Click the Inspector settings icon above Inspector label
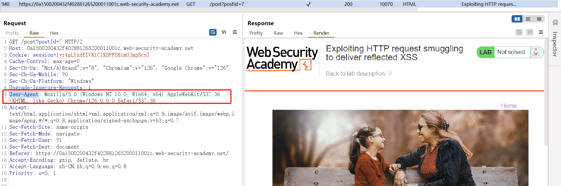 pos(555,22)
